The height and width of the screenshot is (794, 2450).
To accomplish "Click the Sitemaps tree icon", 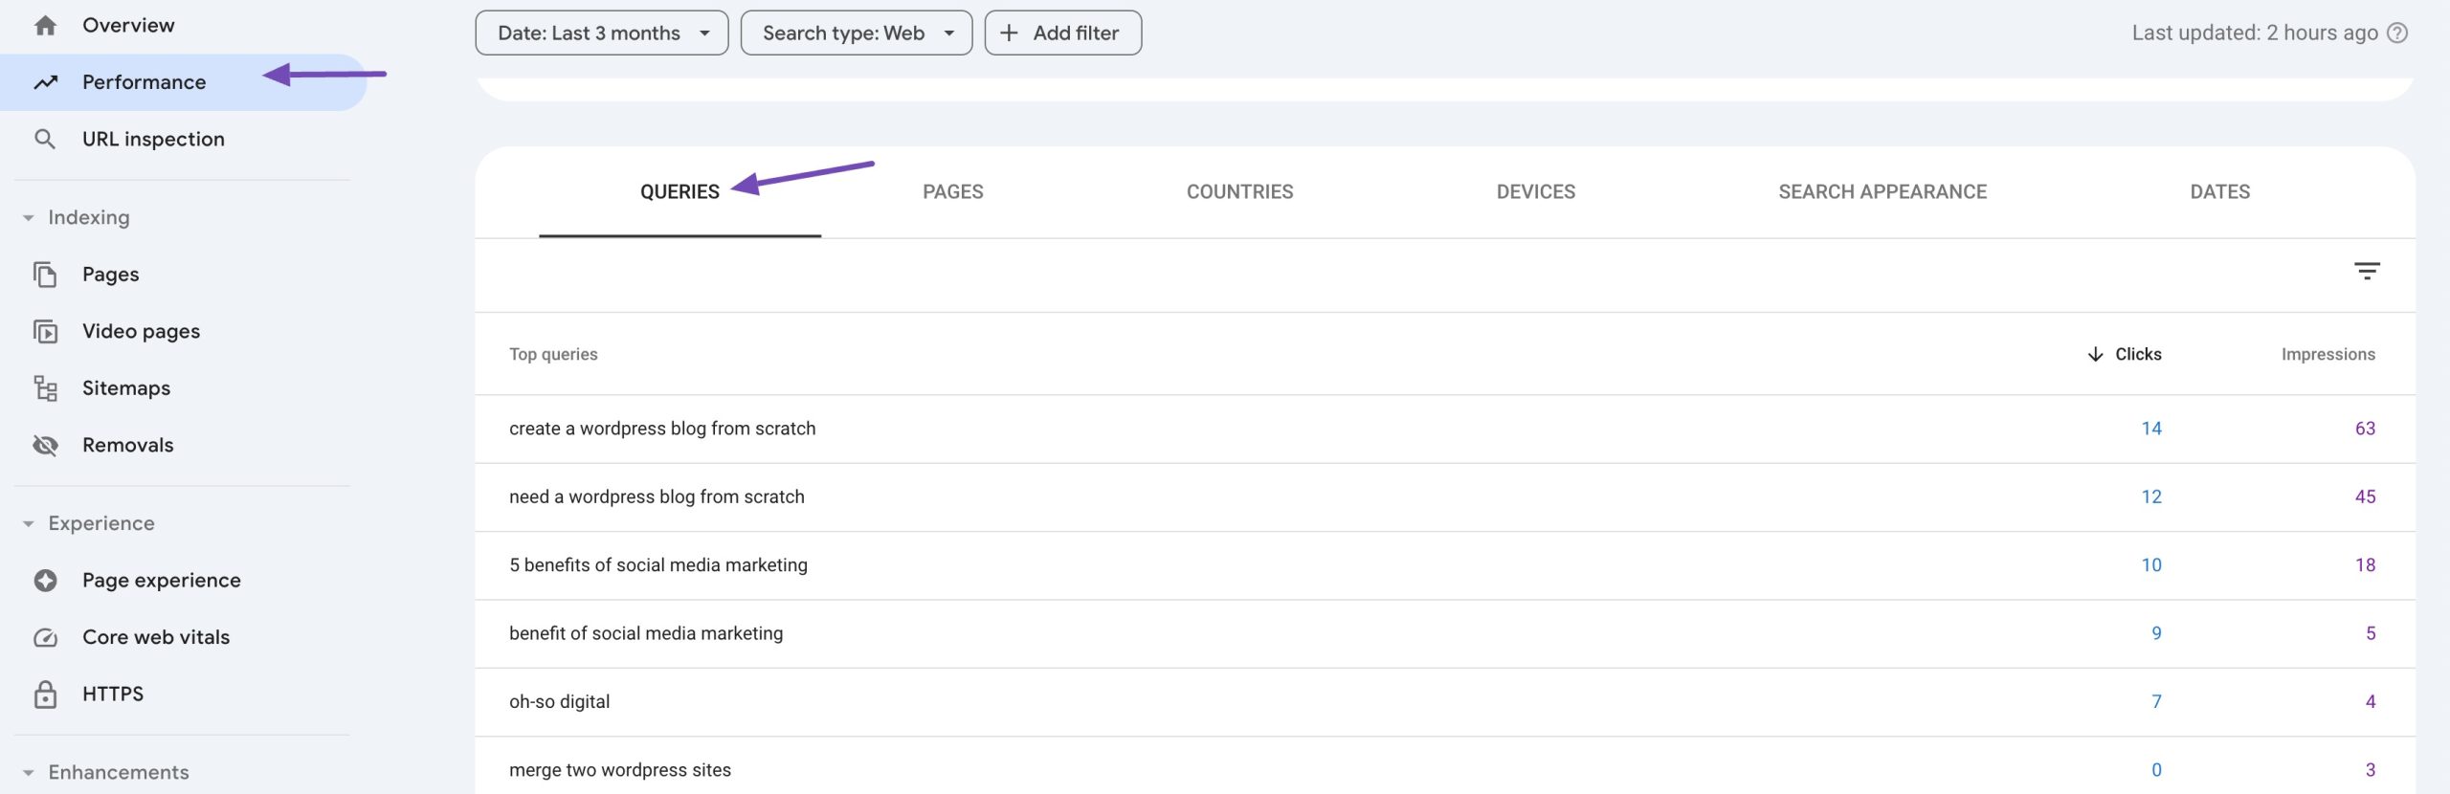I will pyautogui.click(x=45, y=388).
